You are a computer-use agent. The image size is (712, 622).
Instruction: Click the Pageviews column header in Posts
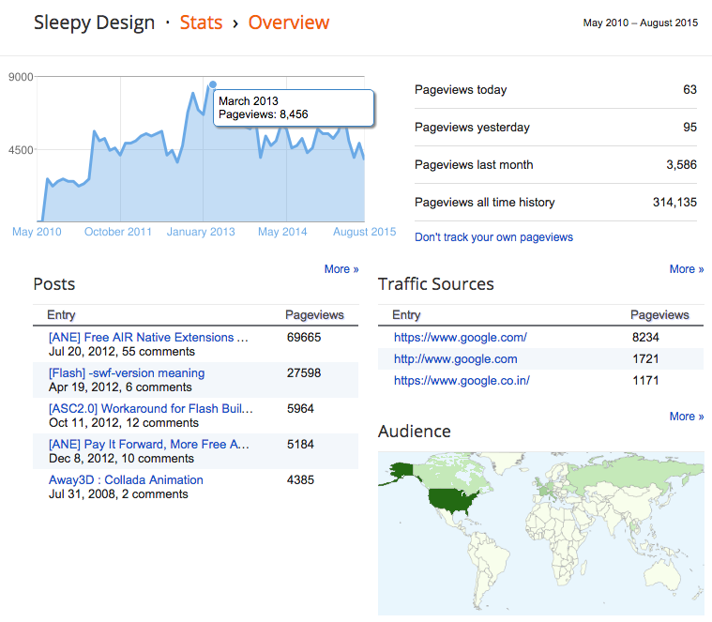tap(314, 315)
